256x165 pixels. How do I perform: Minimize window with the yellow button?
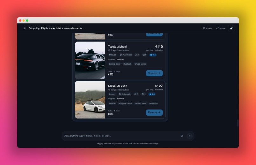point(24,21)
